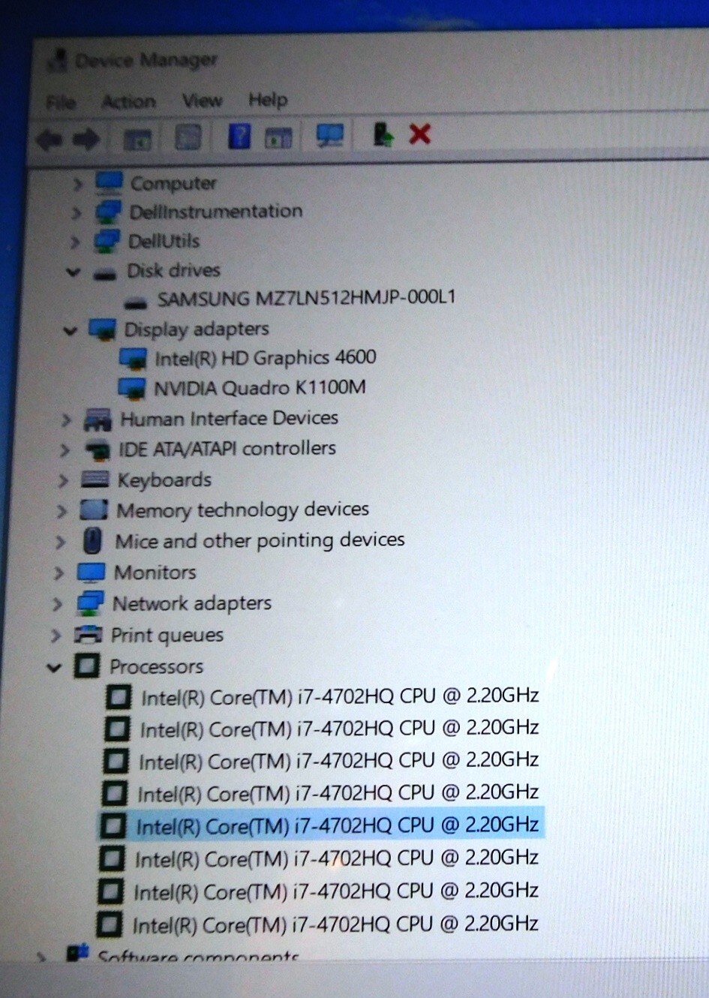This screenshot has width=709, height=998.
Task: Select the DellInstrumentation label
Action: coord(216,212)
